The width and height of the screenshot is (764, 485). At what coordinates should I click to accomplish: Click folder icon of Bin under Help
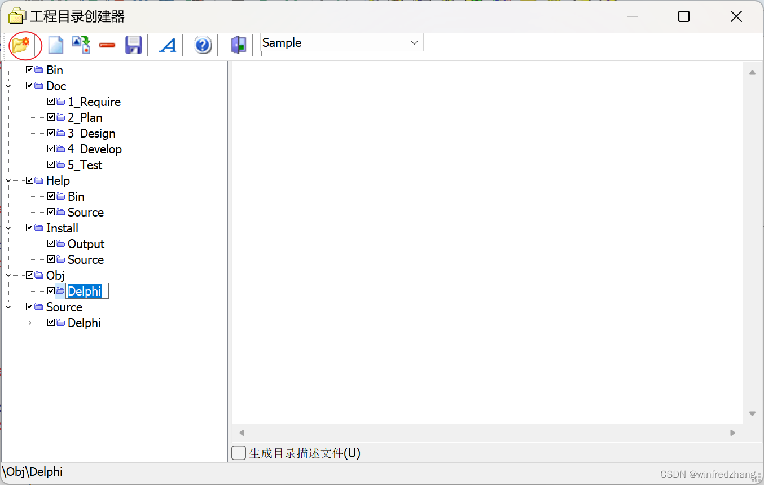click(60, 196)
